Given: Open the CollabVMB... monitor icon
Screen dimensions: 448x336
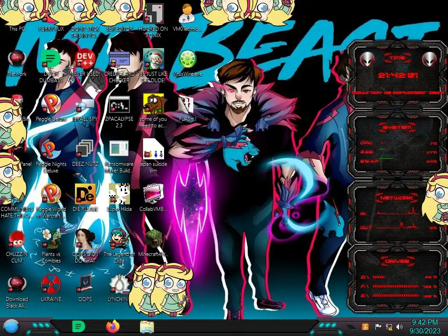Looking at the screenshot, I should pyautogui.click(x=154, y=198).
